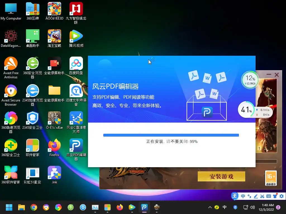Image resolution: width=286 pixels, height=214 pixels.
Task: Open the 全能录屏助手 folder icon
Action: [54, 93]
